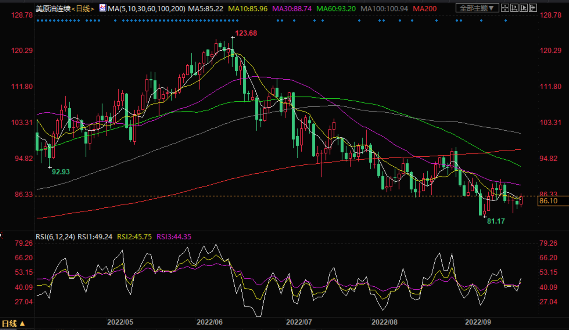Click the crosshair cursor icon in top toolbar
This screenshot has height=330, width=569.
point(505,8)
